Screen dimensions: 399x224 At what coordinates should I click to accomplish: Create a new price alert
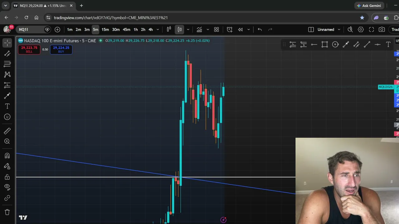point(229,30)
